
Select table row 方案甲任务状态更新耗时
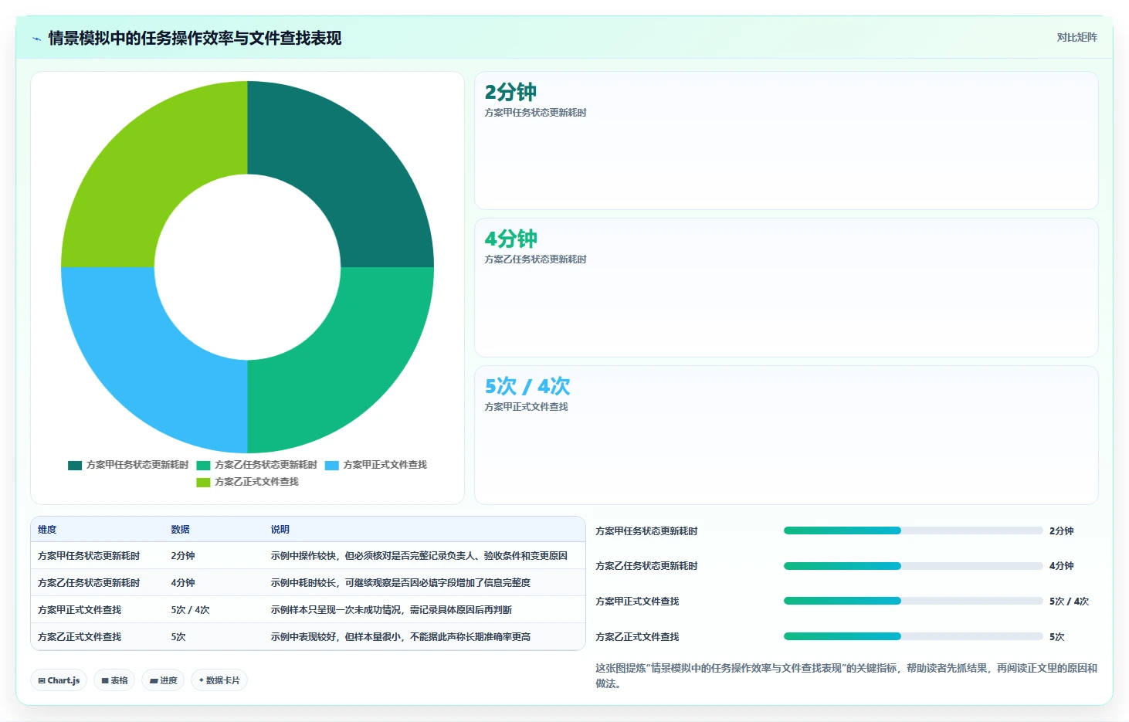(308, 556)
